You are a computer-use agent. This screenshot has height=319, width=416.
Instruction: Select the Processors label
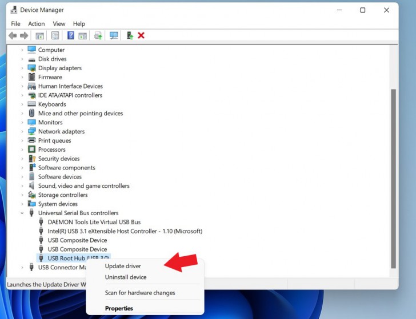click(x=52, y=150)
